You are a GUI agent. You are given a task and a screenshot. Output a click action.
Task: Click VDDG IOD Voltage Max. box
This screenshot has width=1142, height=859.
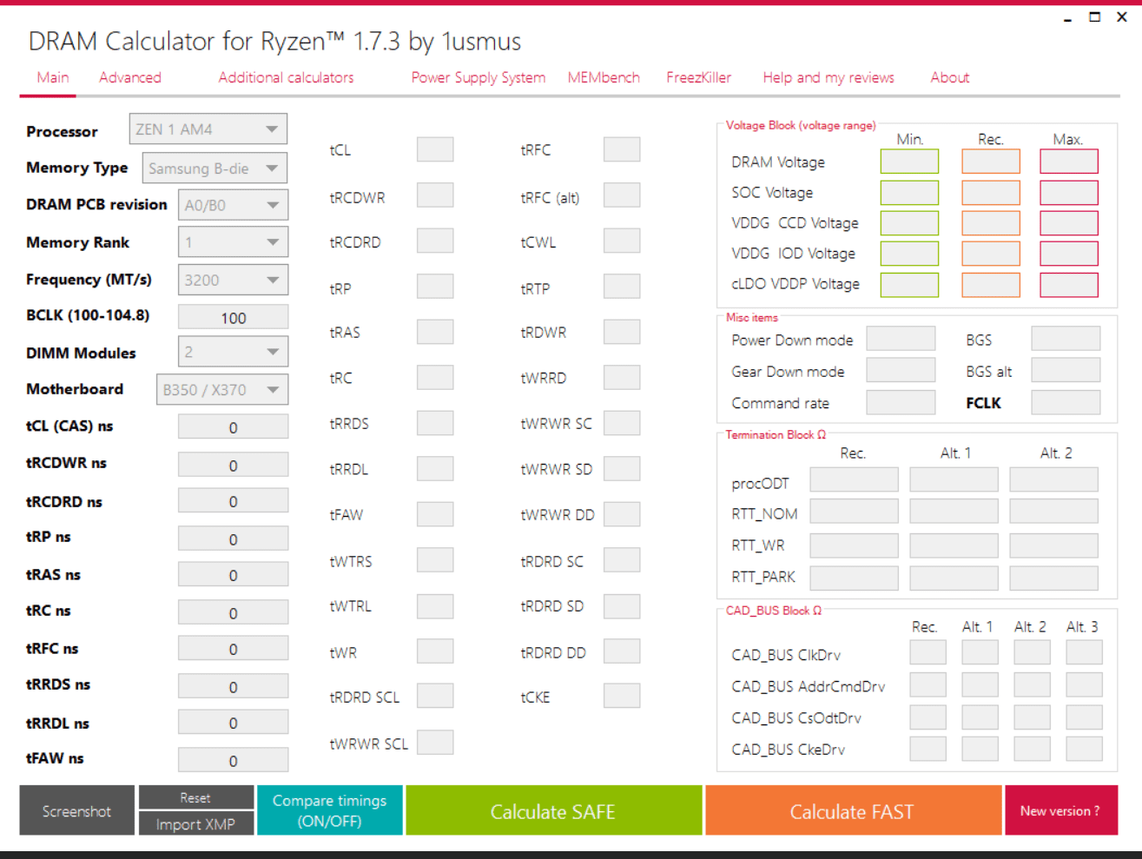tap(1069, 254)
